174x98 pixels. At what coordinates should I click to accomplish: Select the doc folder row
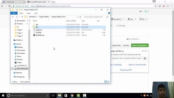coord(69,27)
